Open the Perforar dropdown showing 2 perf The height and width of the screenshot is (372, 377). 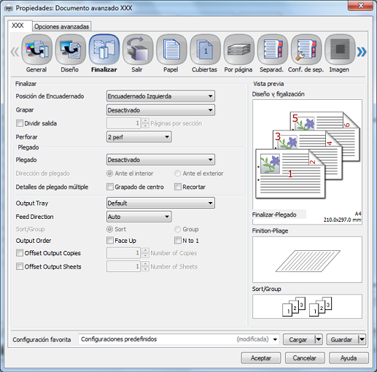point(139,137)
